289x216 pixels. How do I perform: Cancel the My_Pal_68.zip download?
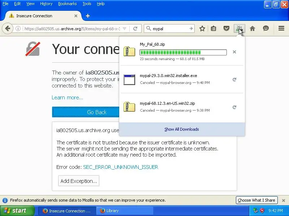[x=234, y=52]
